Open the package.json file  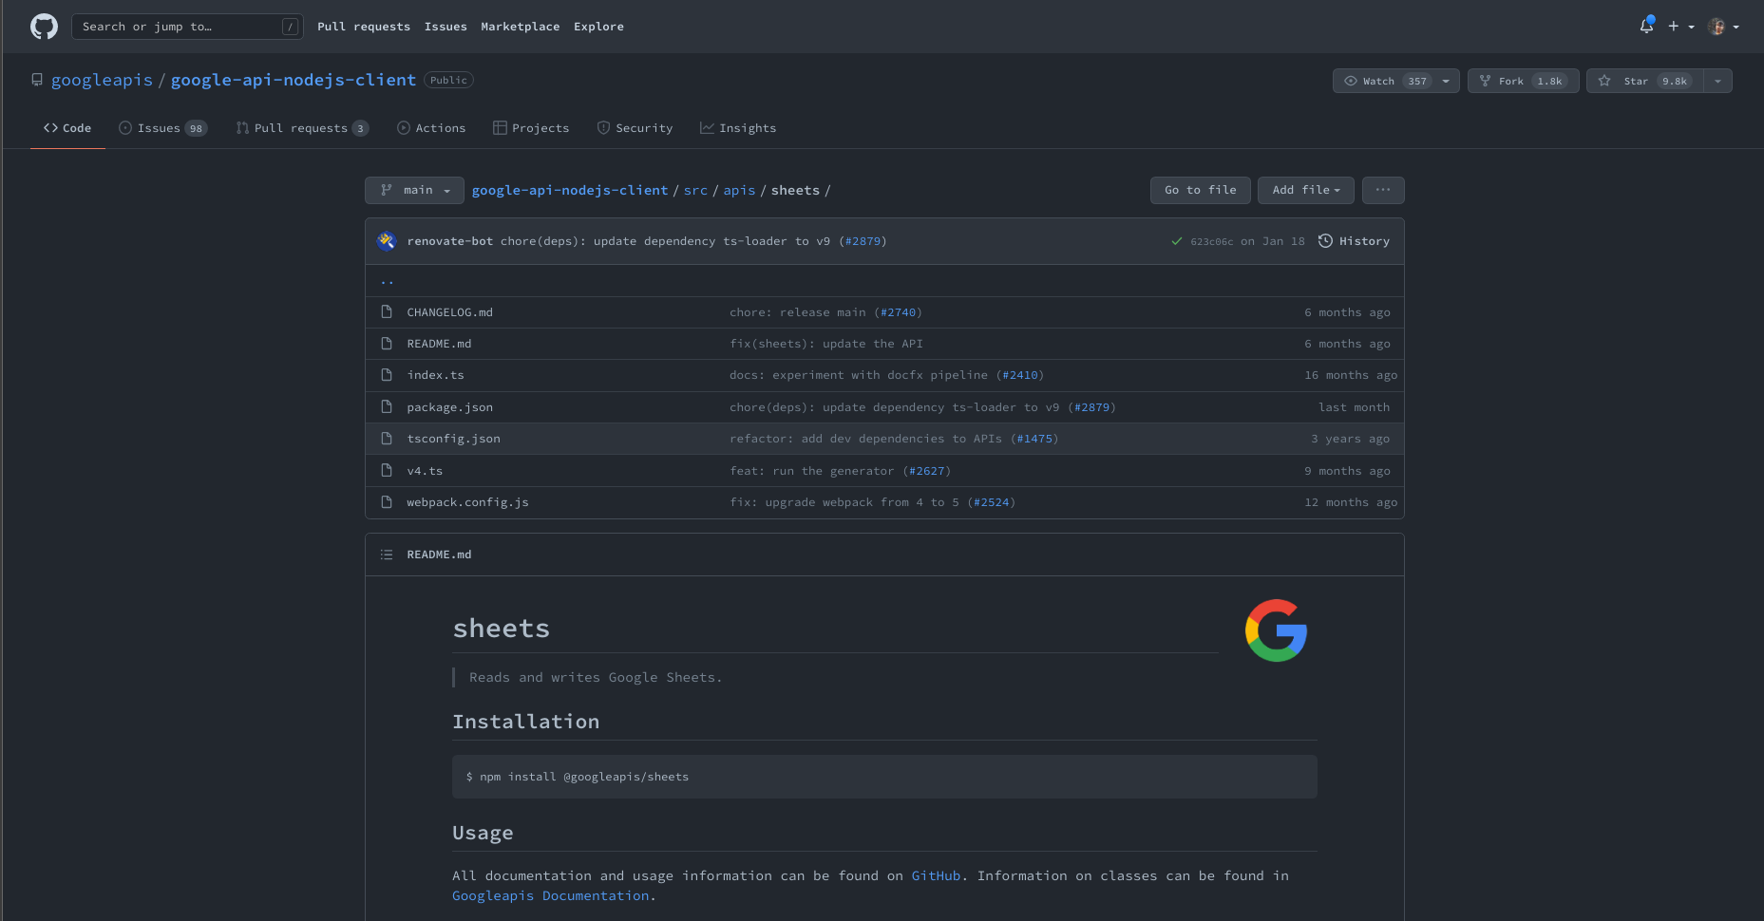(450, 407)
